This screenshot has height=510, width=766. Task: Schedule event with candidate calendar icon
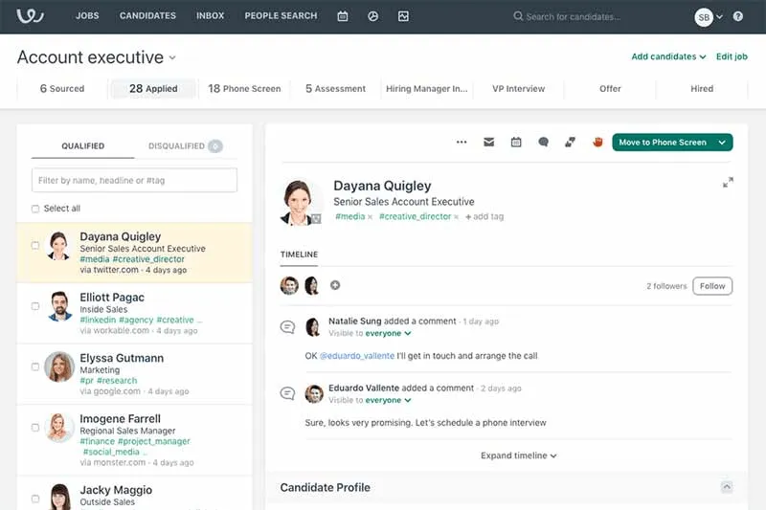tap(516, 142)
